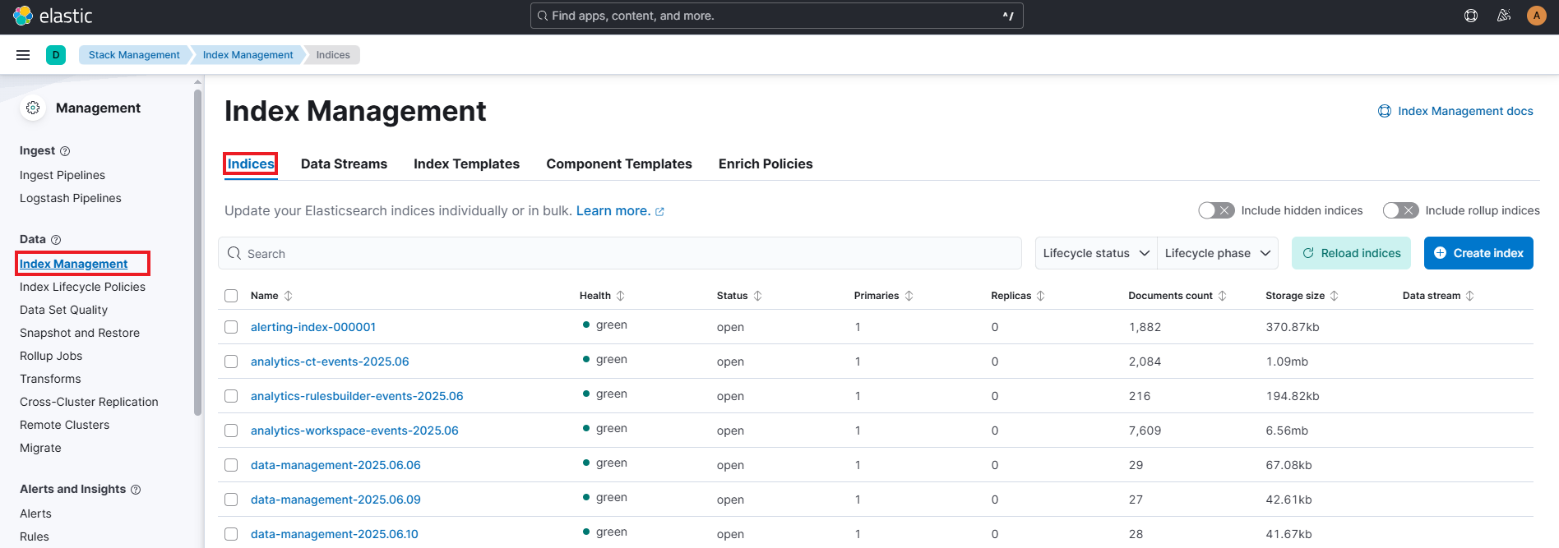Open user avatar A menu

point(1536,16)
